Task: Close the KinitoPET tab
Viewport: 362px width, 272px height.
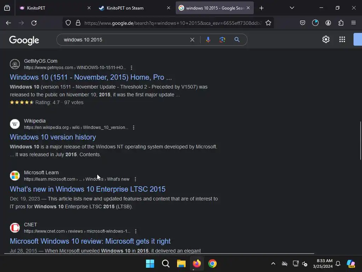Action: pos(89,8)
